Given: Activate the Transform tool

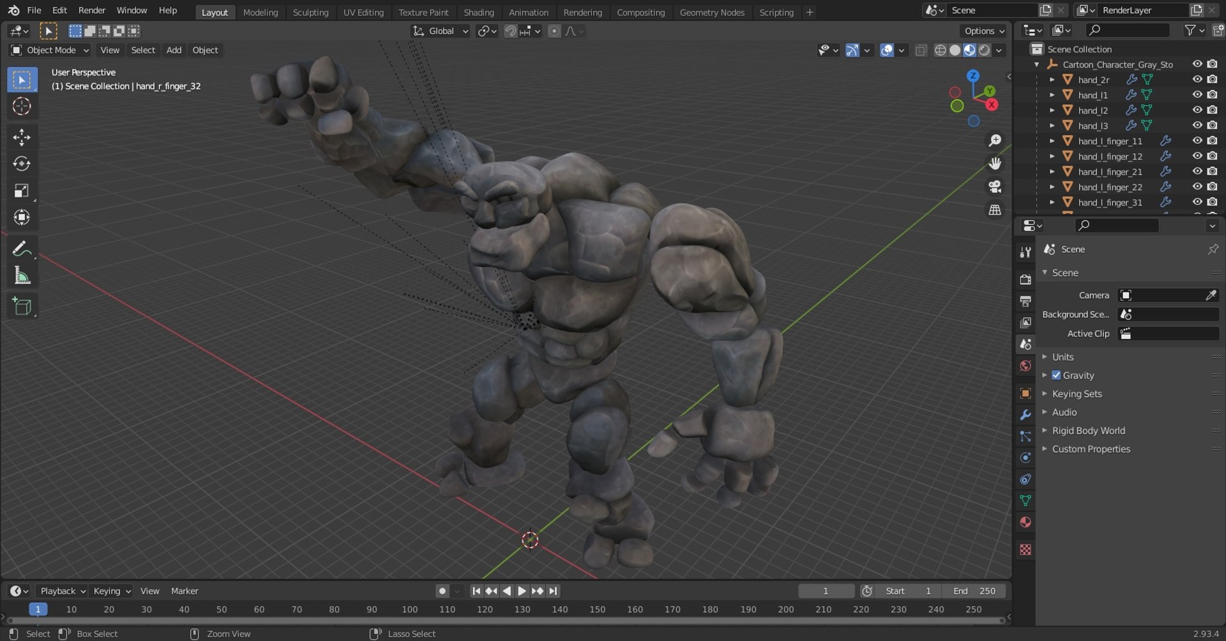Looking at the screenshot, I should 22,218.
